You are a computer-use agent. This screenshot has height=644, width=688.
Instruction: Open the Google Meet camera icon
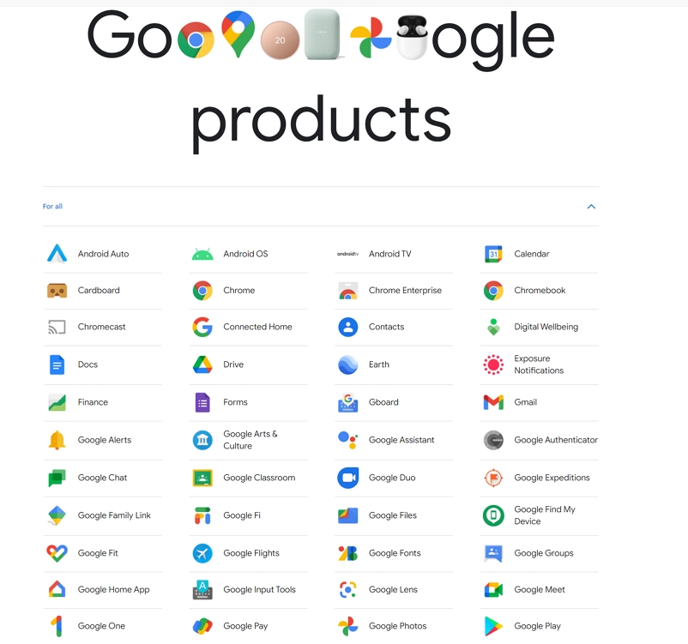(493, 590)
